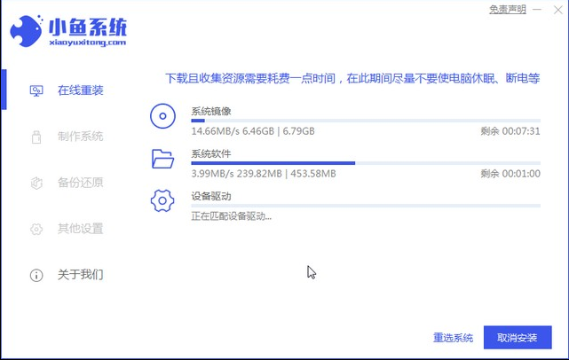Click the 正在匹配设备驱动... status text

point(231,216)
